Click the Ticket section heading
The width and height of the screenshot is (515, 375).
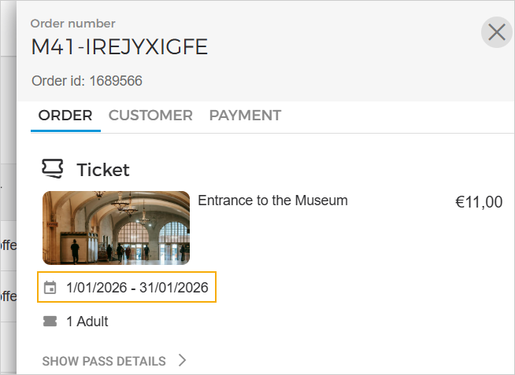point(102,169)
